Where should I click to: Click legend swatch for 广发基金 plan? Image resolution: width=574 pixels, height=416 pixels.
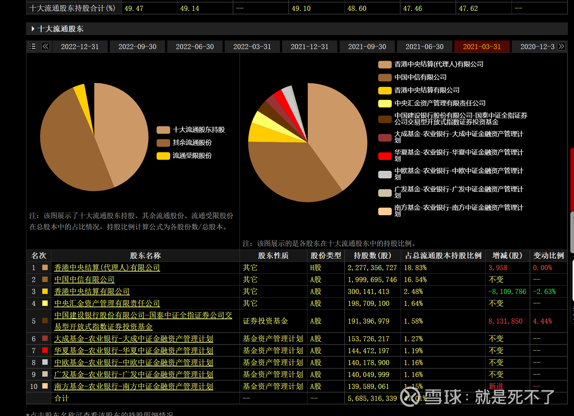coord(385,193)
